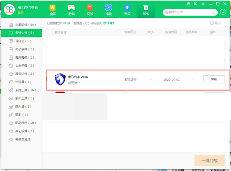
Task: Show 全部软件 (44) category
Action: (22, 24)
